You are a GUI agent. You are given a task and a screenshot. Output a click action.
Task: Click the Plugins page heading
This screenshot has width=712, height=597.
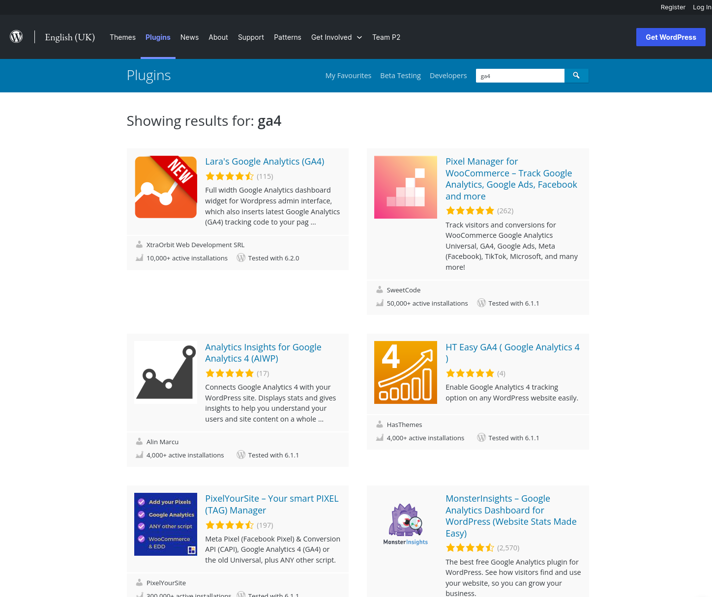[148, 75]
